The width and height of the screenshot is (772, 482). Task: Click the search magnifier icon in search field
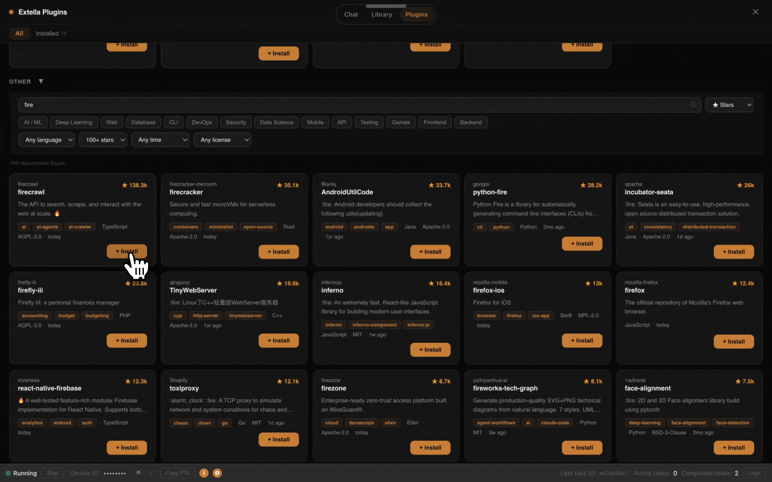click(x=693, y=105)
